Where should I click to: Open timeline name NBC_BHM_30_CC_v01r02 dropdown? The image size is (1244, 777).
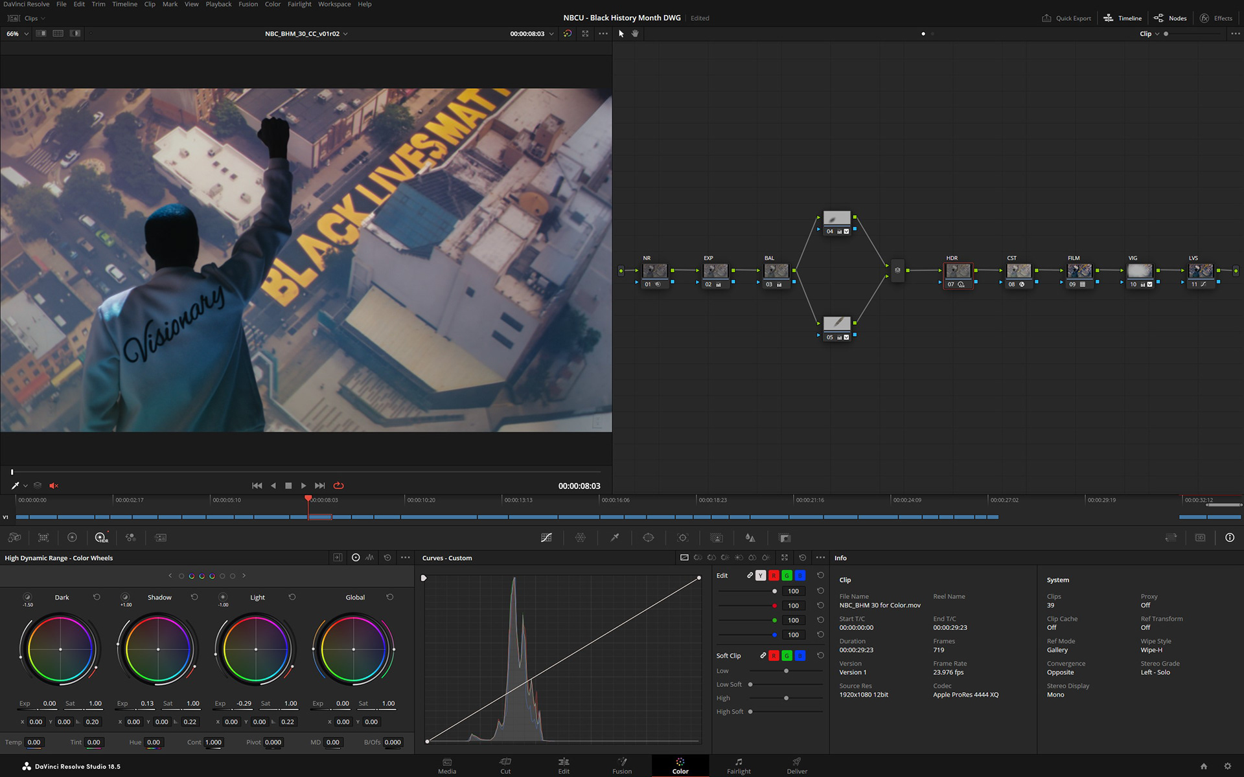tap(306, 34)
